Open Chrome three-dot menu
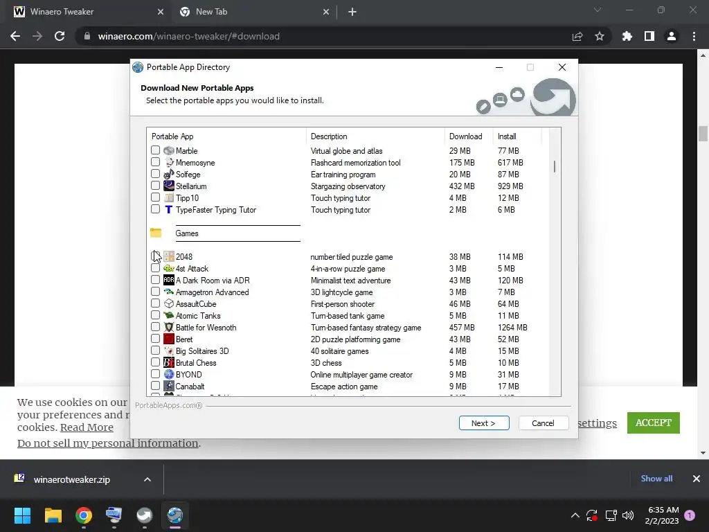 pyautogui.click(x=694, y=36)
